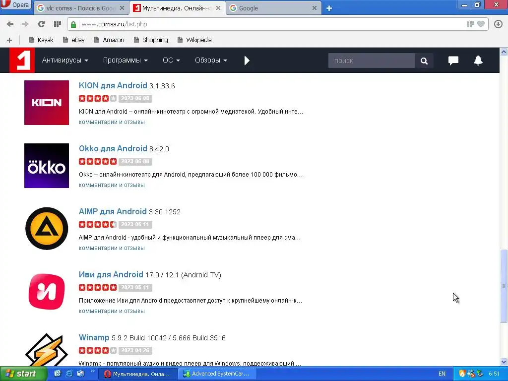The image size is (508, 381).
Task: Reload the page with the refresh icon
Action: [x=41, y=24]
